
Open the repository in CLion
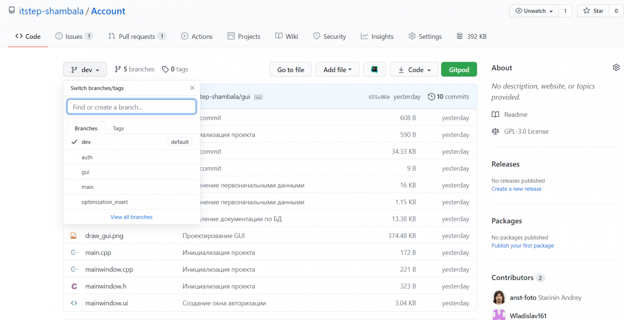coord(374,69)
